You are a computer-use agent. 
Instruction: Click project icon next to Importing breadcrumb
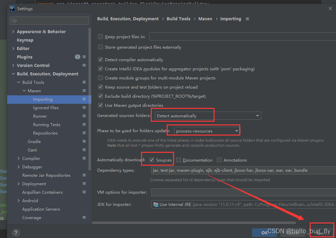click(x=248, y=19)
